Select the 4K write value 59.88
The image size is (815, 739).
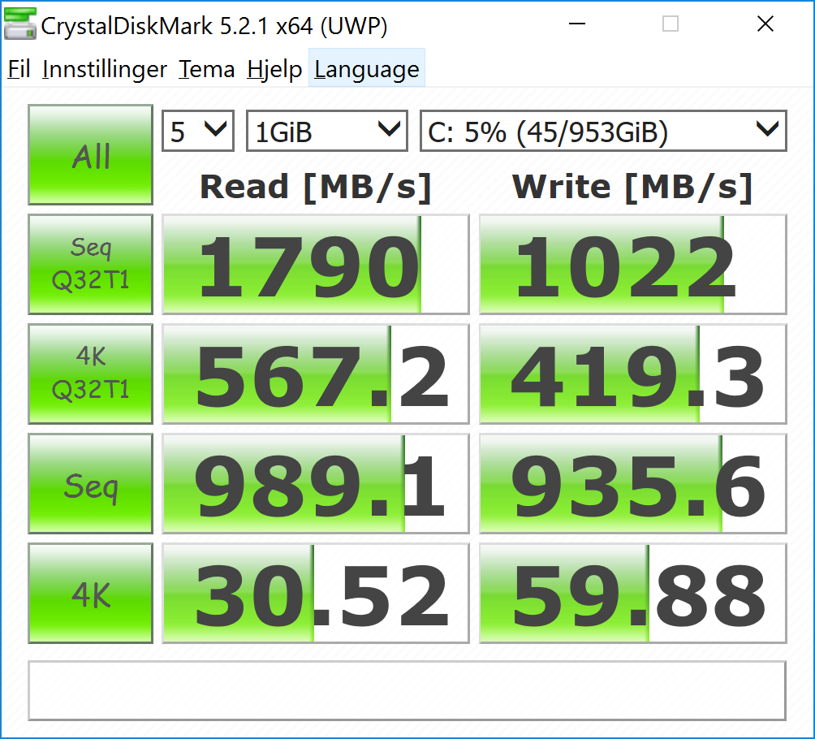[632, 594]
